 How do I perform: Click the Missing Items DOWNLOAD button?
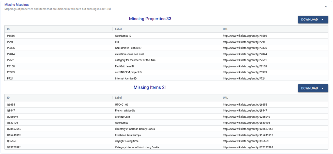(313, 88)
